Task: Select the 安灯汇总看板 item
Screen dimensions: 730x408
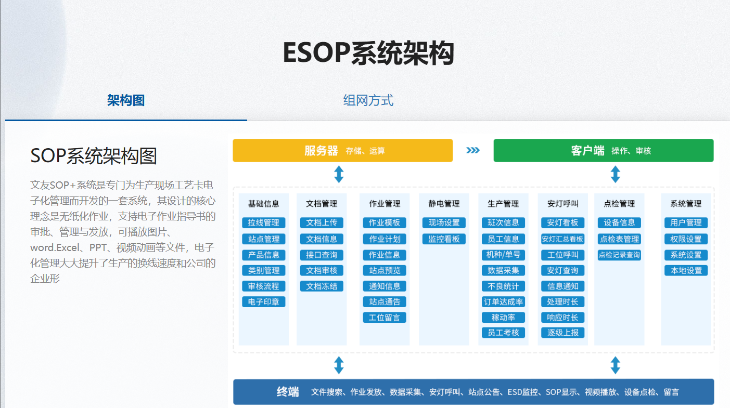Action: tap(562, 239)
